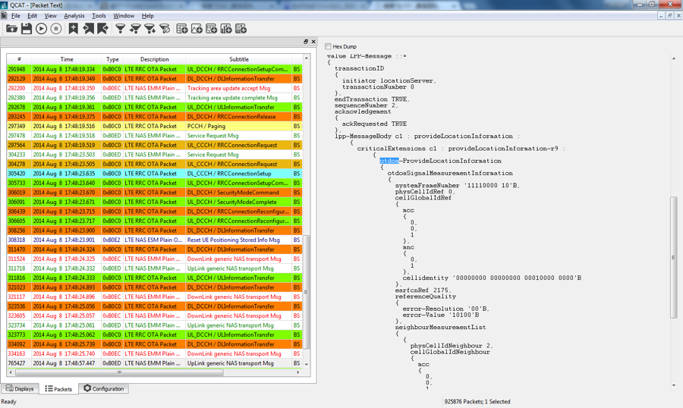Click the Description column header

coord(155,59)
